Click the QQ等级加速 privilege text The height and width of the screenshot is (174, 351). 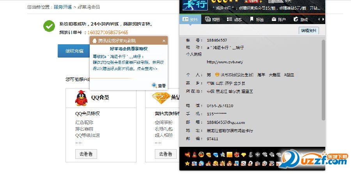coord(87,135)
